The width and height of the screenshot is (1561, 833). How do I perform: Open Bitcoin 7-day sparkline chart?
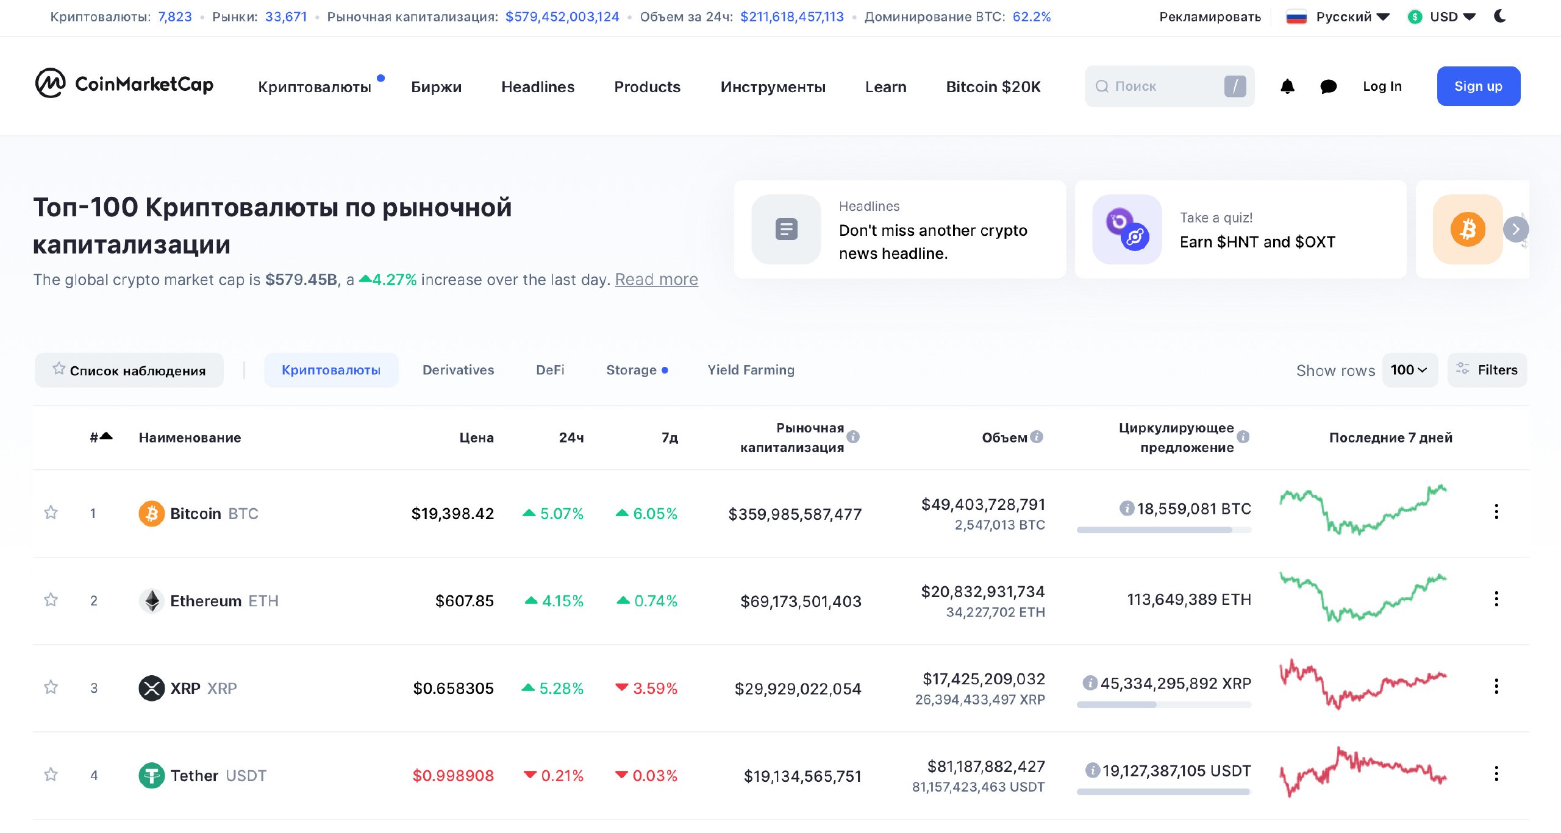point(1363,510)
